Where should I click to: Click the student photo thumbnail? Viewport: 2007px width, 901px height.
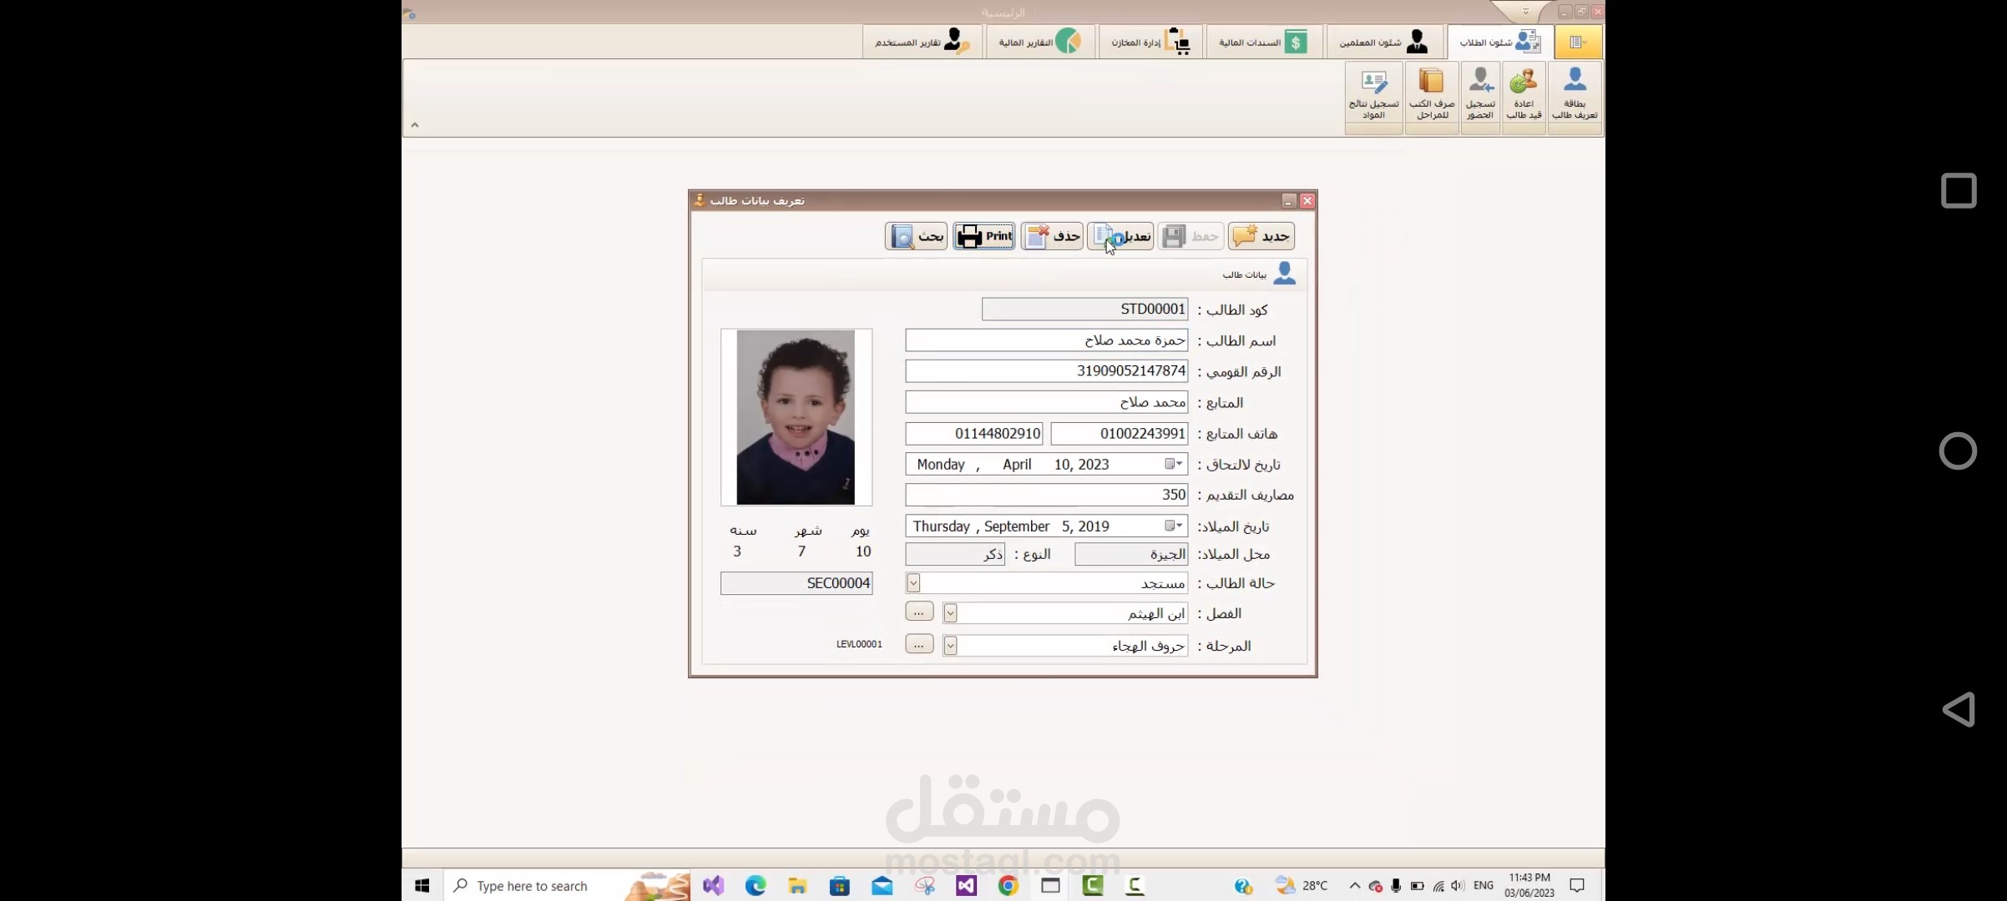click(796, 417)
